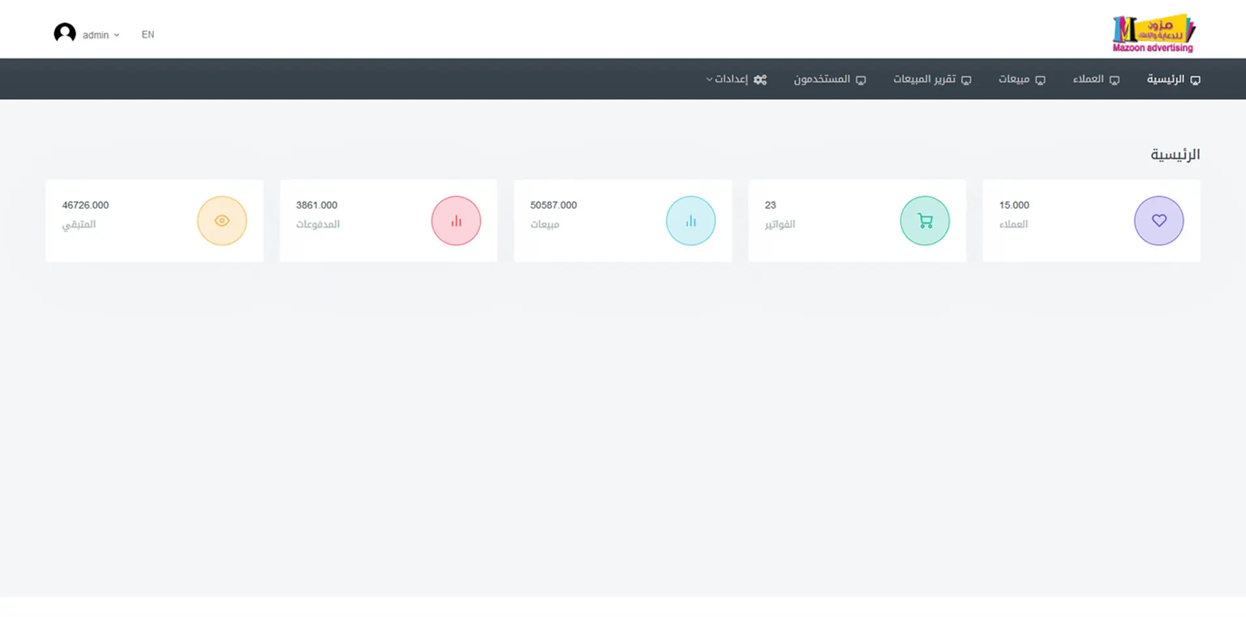Go to الرئيسية home menu item
The width and height of the screenshot is (1246, 617).
coord(1166,80)
